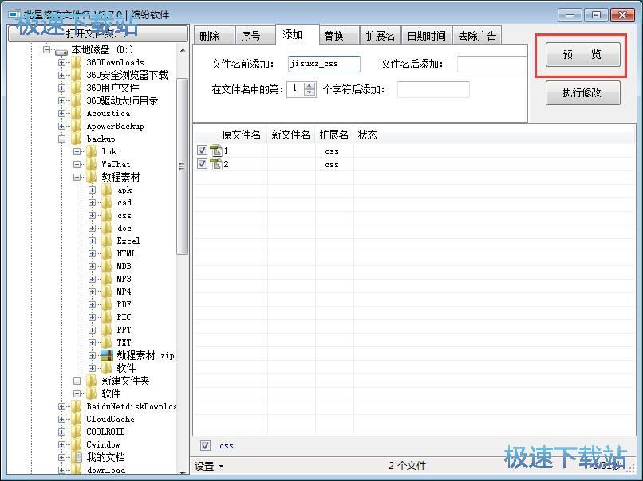This screenshot has height=481, width=643.
Task: Click the ApowerBackup folder icon
Action: click(77, 126)
